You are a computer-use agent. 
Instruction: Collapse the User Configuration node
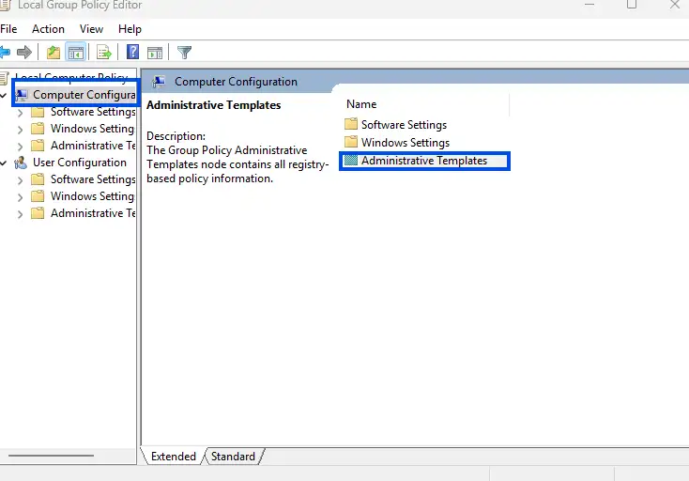tap(4, 163)
